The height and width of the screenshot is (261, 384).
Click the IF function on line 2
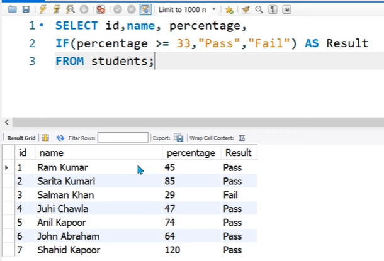pos(62,43)
